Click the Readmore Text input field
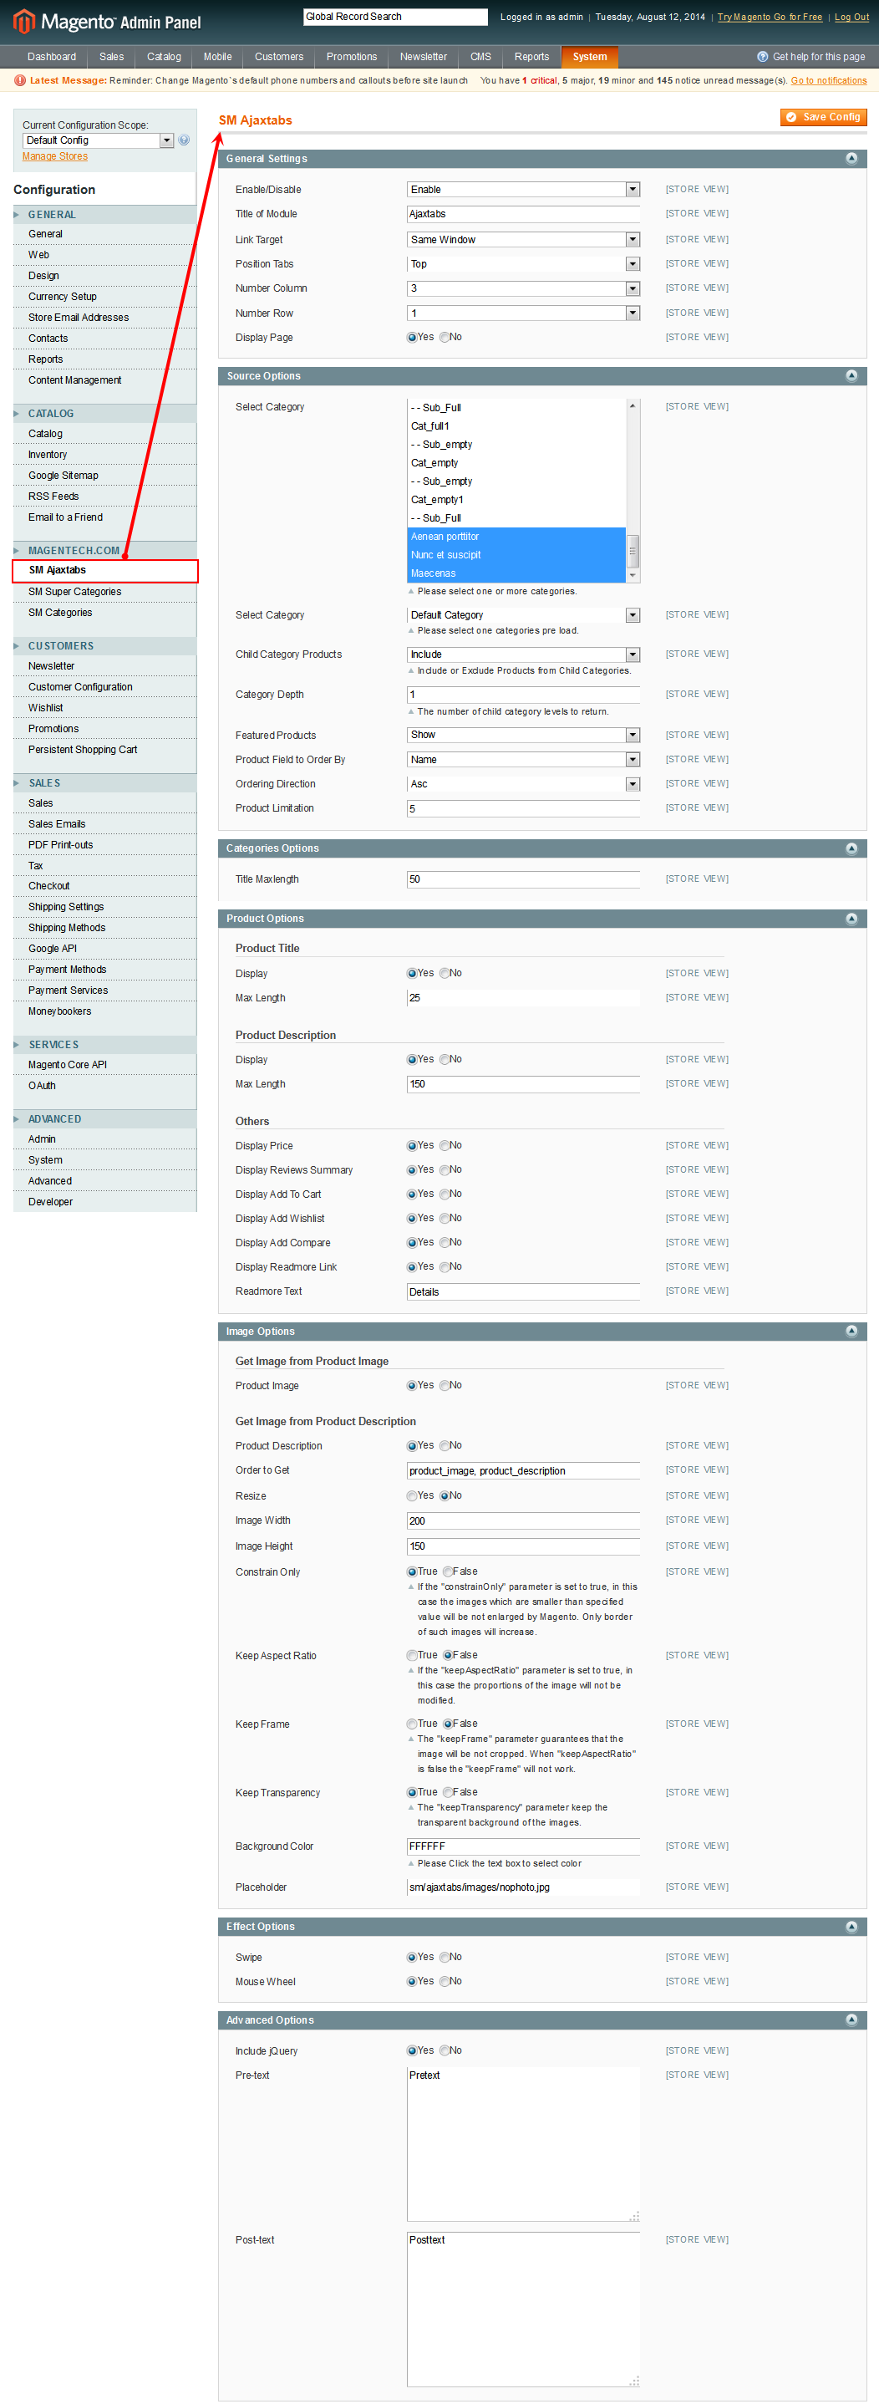The image size is (879, 2404). (524, 1292)
